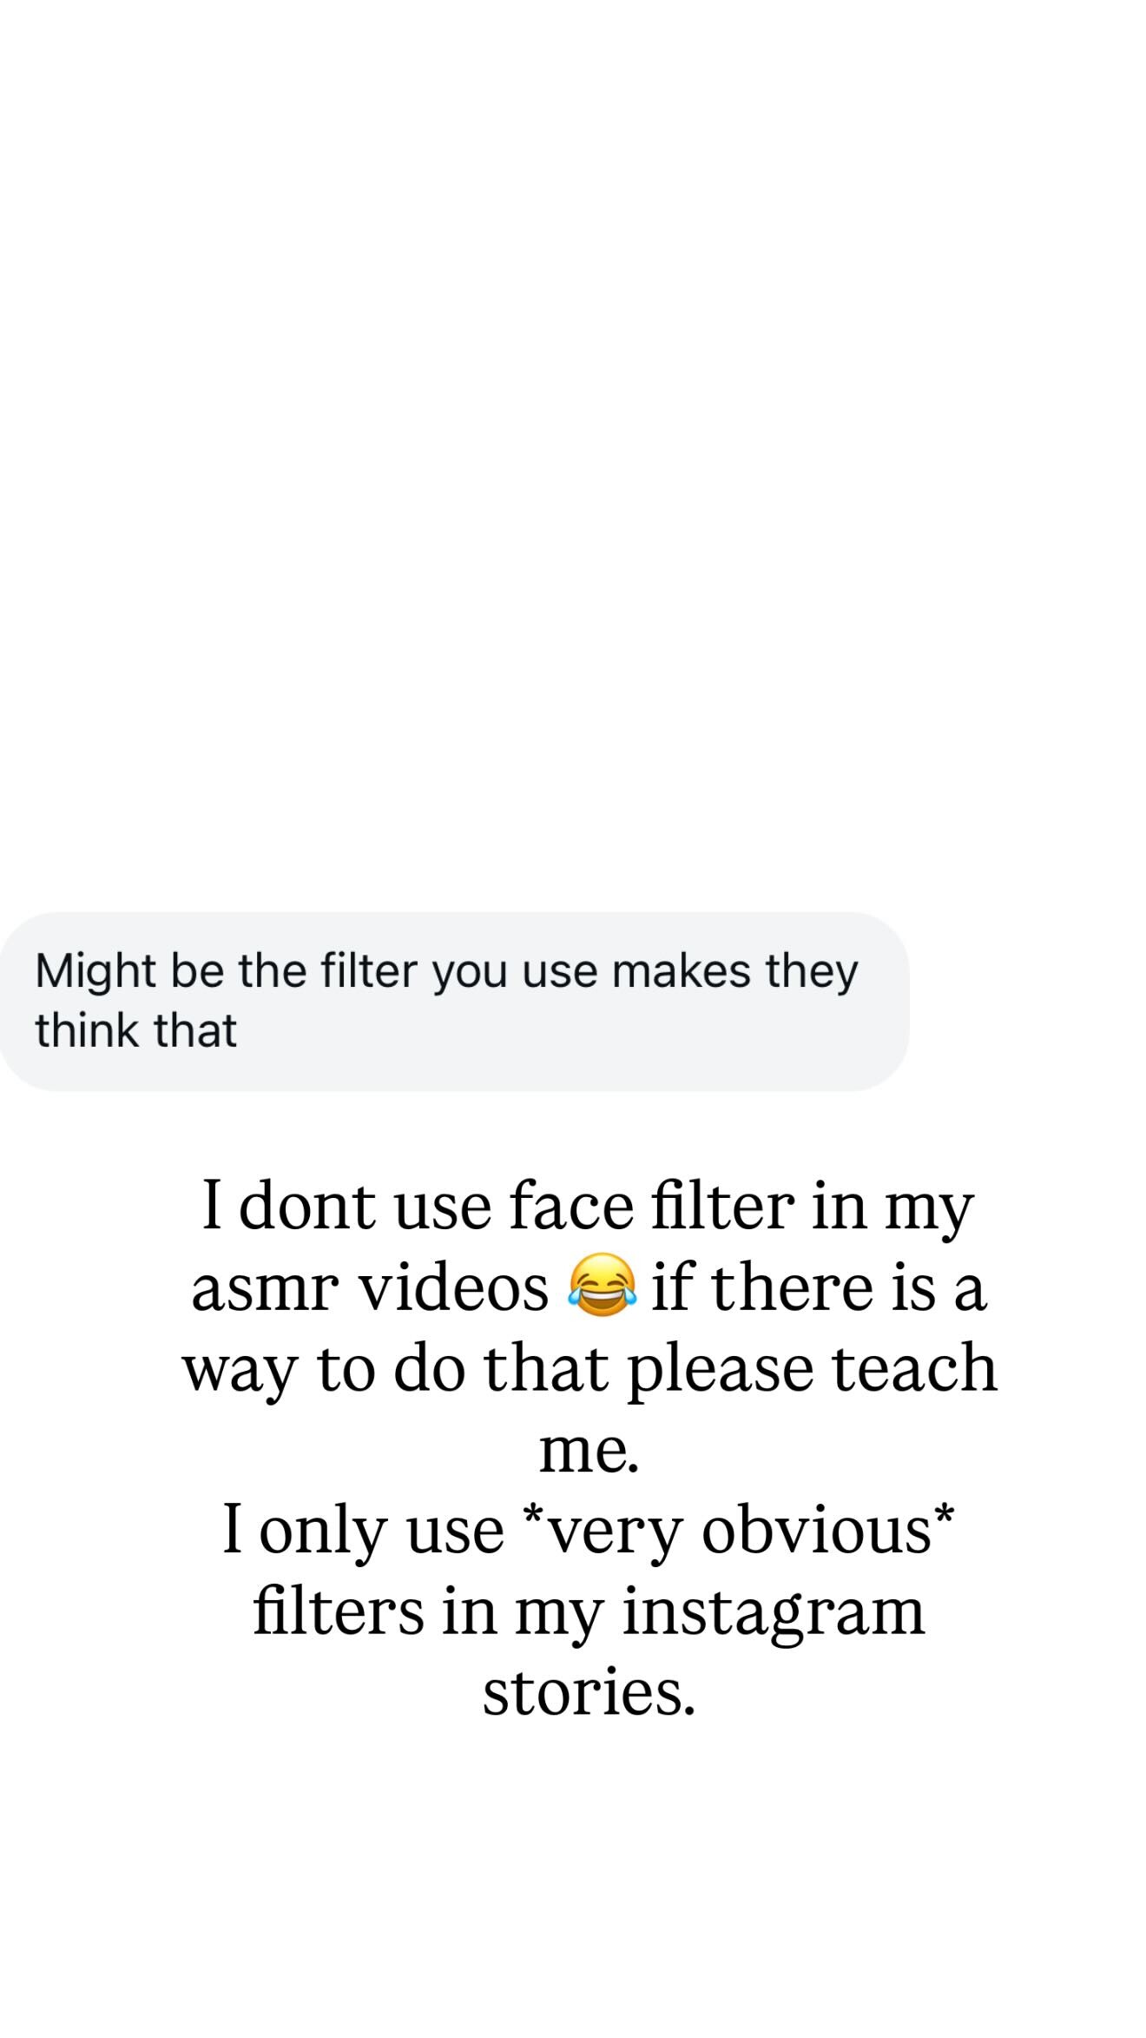The image size is (1146, 2038).
Task: Click the standalone word "me."
Action: [589, 1449]
